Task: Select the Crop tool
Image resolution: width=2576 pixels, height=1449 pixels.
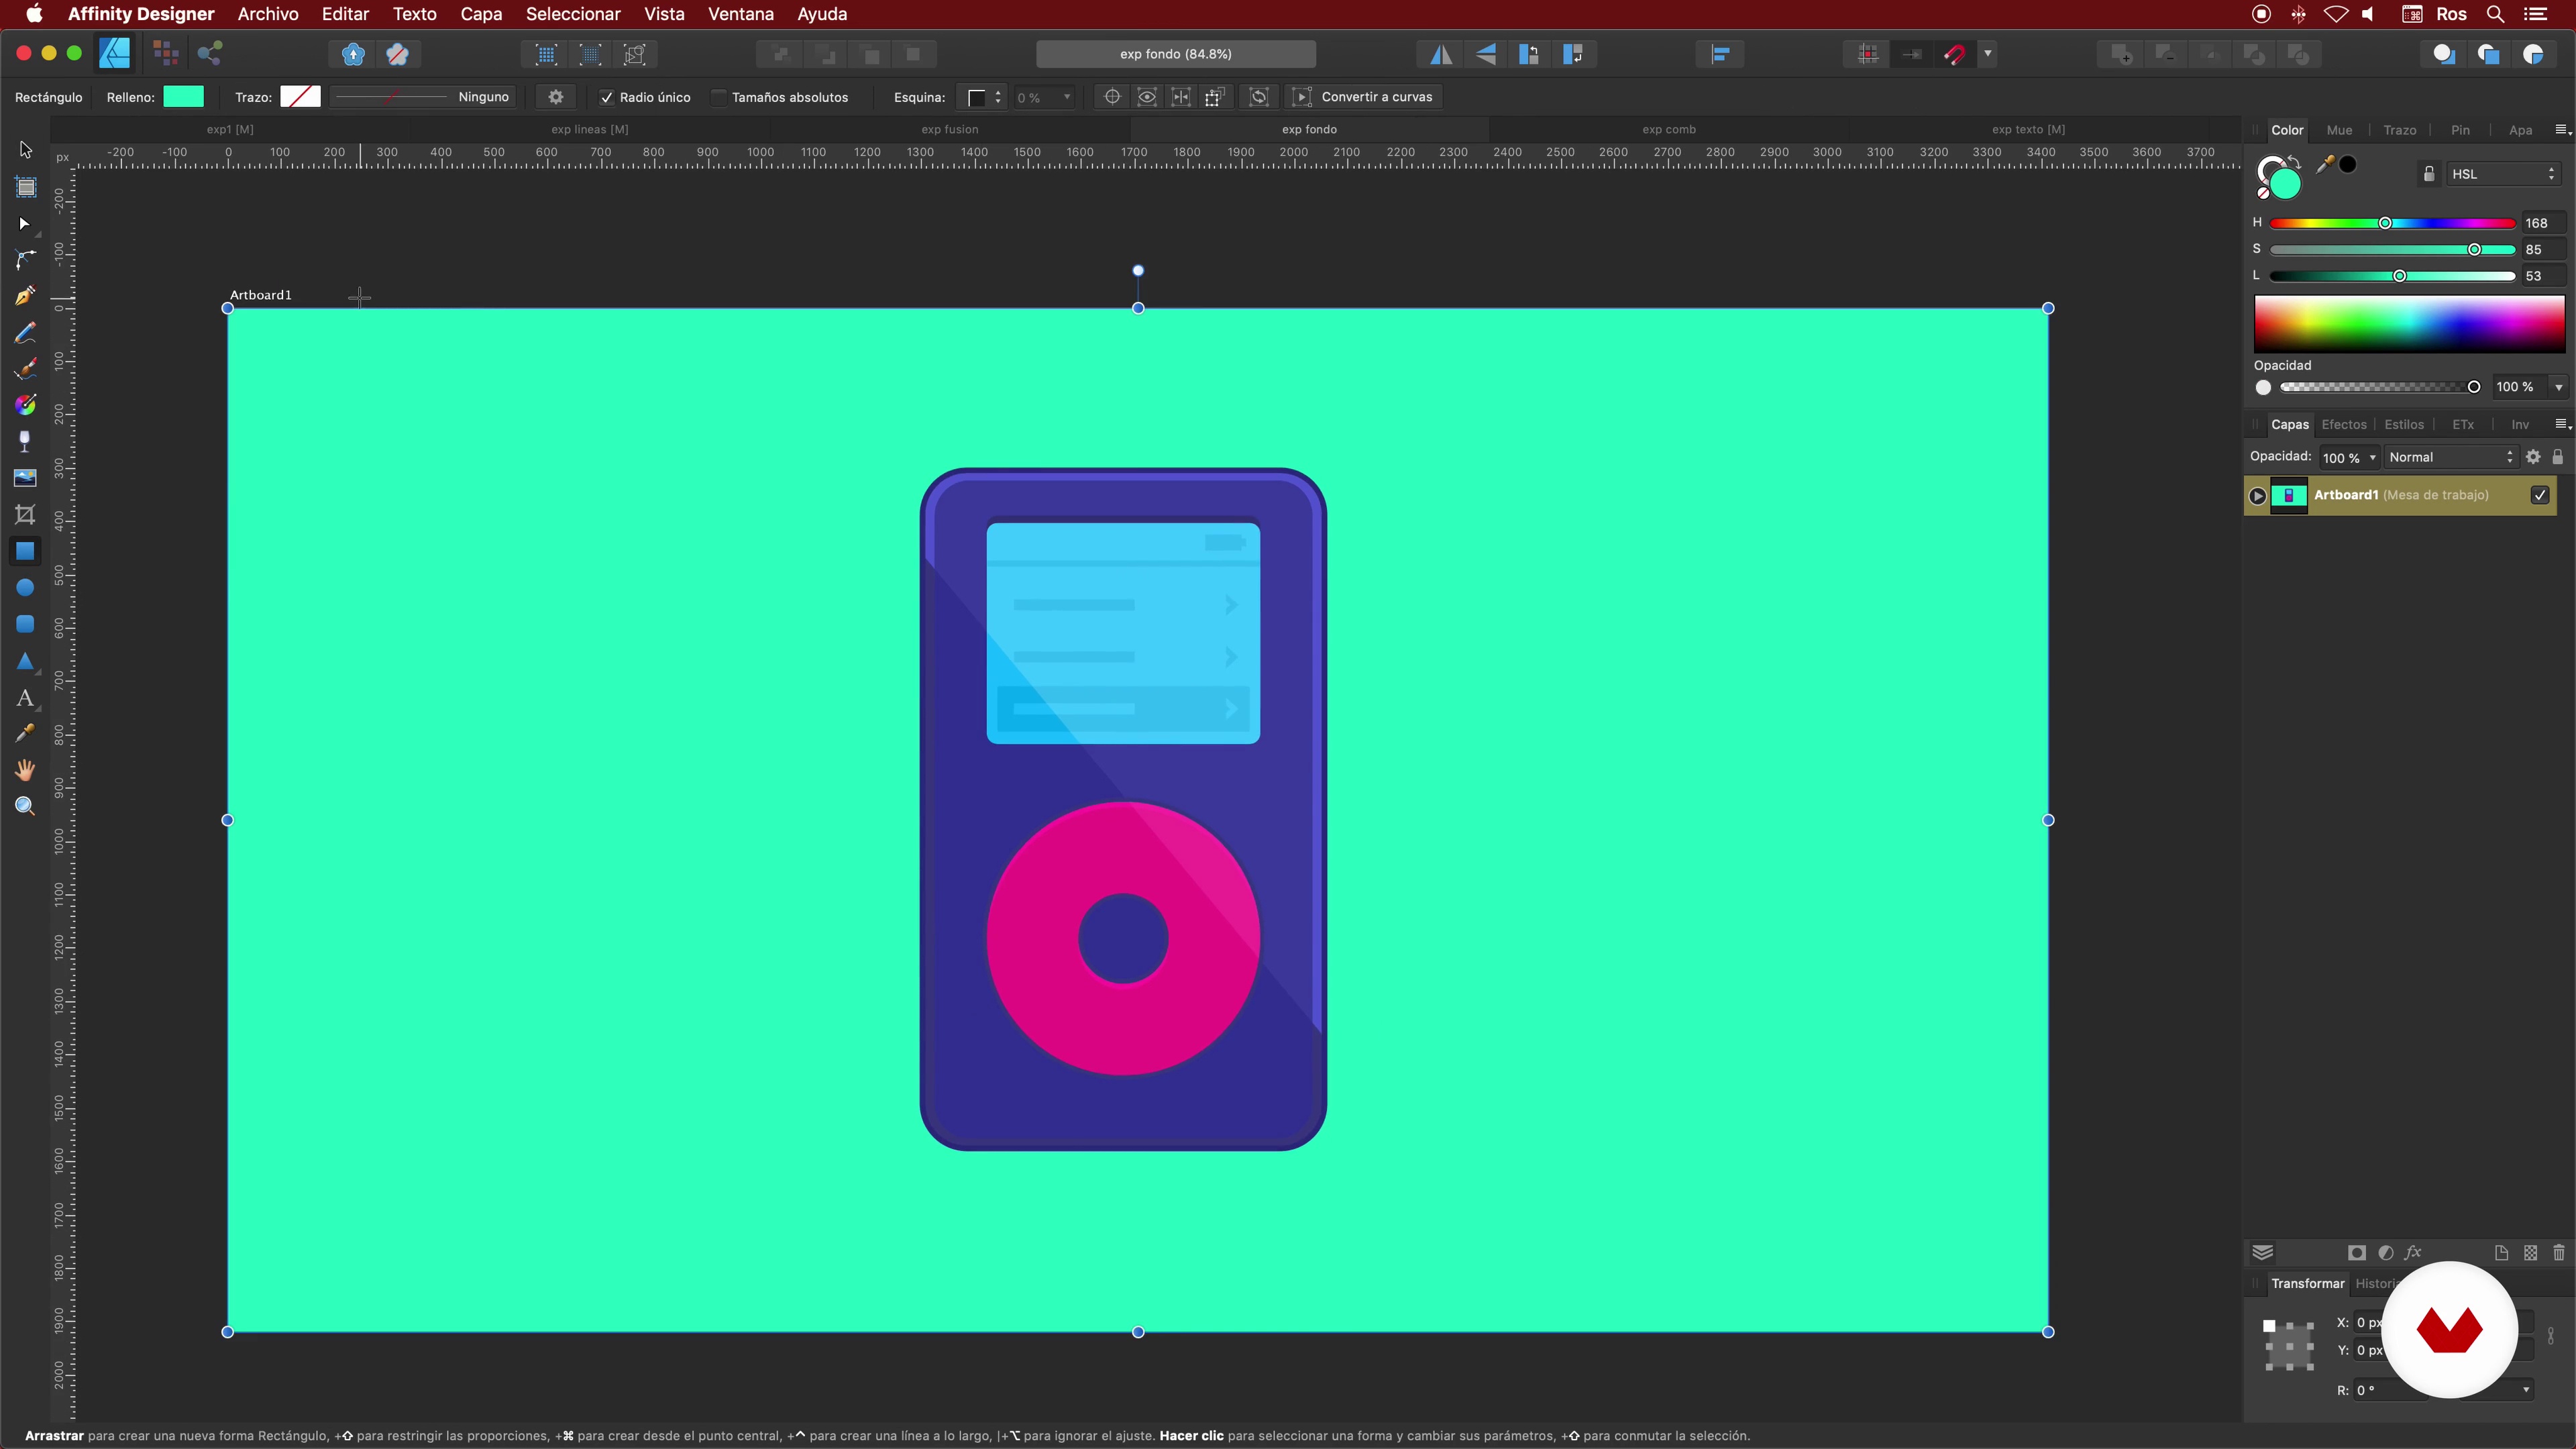Action: tap(25, 515)
